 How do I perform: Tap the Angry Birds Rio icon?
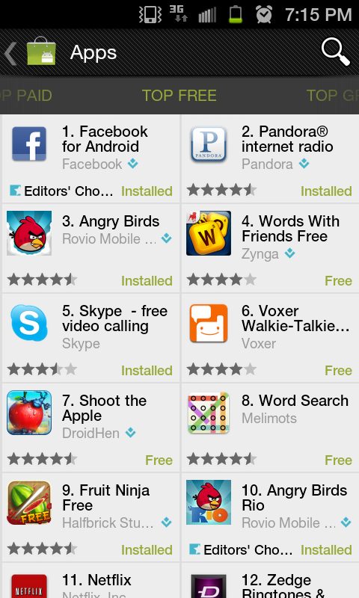pos(209,502)
